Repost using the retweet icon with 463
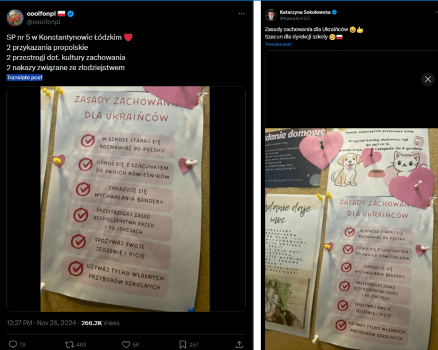Screen dimensions: 438x350 [x=69, y=344]
